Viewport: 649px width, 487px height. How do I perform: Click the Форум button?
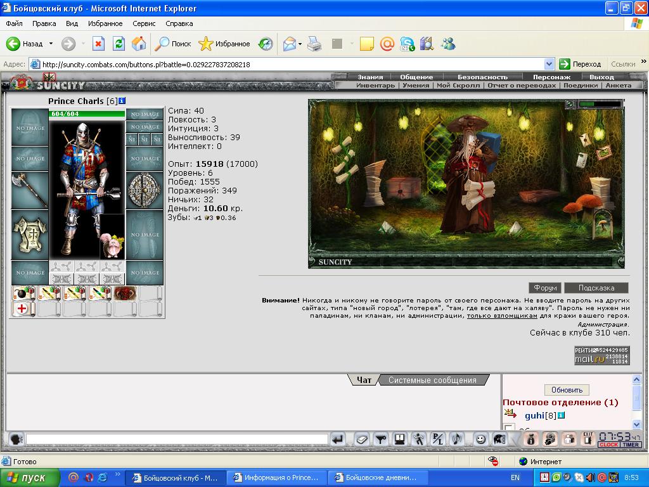click(545, 288)
